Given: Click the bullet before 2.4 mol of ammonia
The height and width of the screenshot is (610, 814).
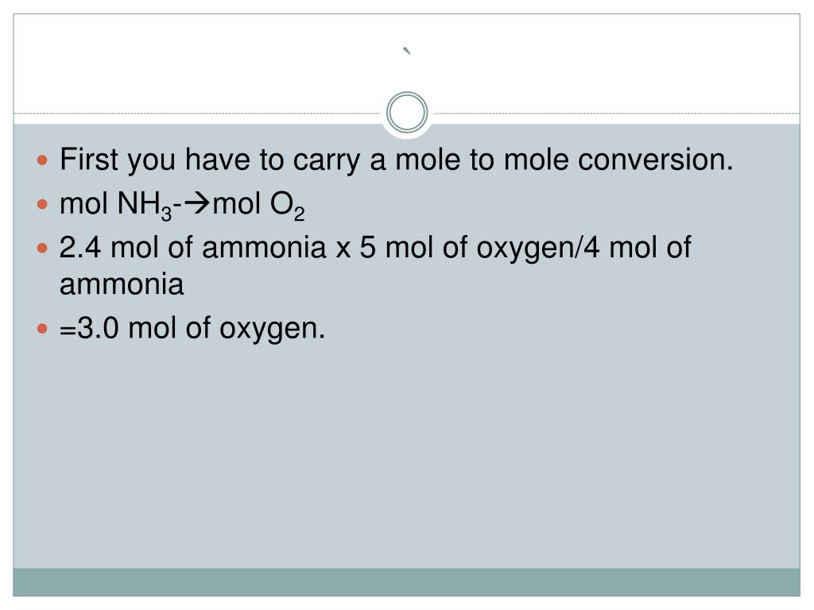Looking at the screenshot, I should click(43, 249).
